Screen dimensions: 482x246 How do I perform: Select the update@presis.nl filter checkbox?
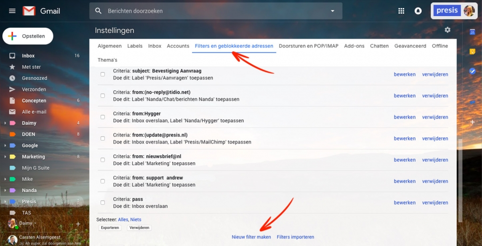103,138
